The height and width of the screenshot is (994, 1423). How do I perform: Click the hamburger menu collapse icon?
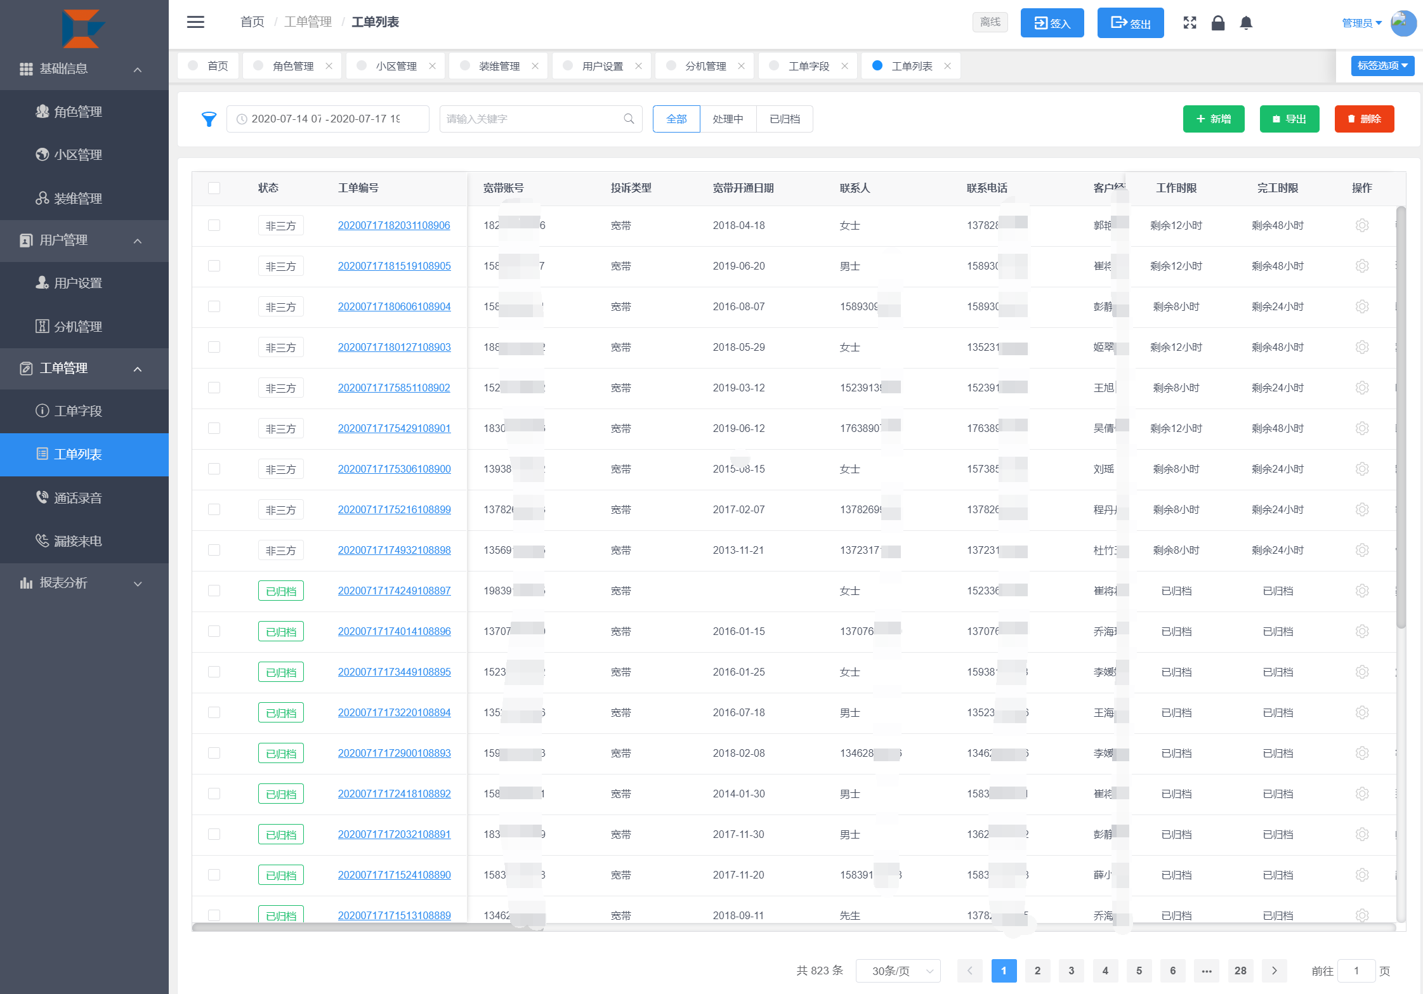tap(195, 22)
